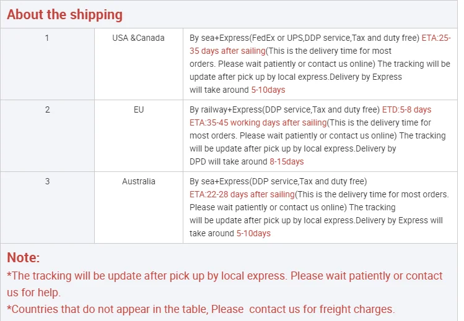Click the "Australia" region cell
This screenshot has width=464, height=321.
coord(138,181)
